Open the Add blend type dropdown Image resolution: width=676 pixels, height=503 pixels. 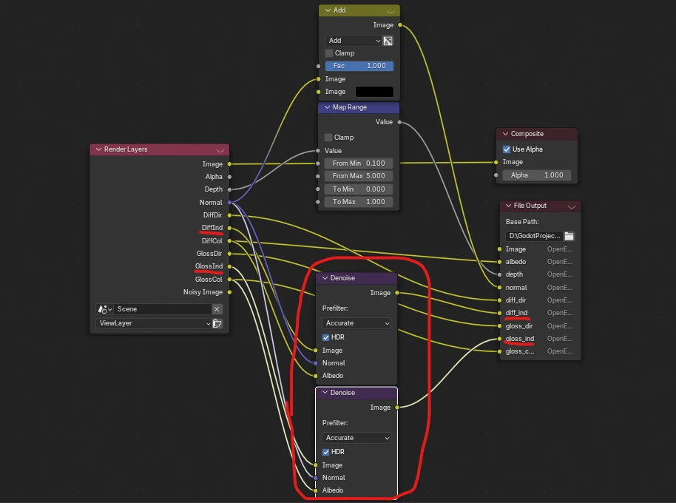click(353, 41)
